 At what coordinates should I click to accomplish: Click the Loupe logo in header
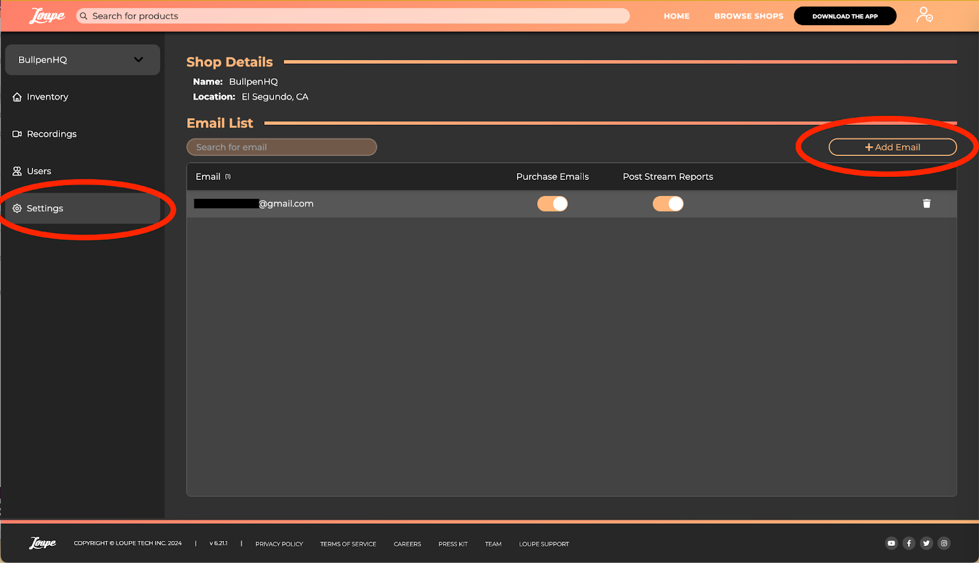tap(47, 16)
